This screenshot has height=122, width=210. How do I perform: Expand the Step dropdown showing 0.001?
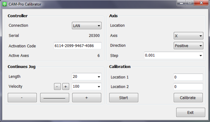[174, 55]
